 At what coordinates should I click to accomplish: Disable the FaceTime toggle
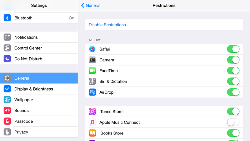tap(233, 71)
